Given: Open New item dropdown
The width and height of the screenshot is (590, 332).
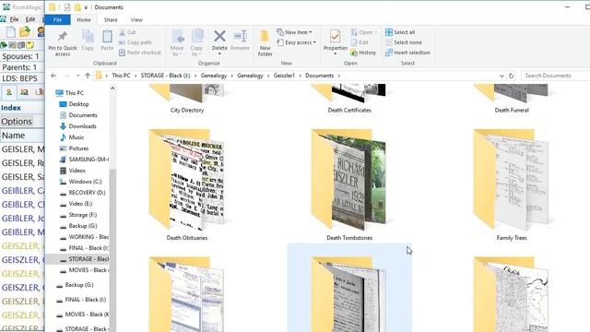Looking at the screenshot, I should click(x=294, y=32).
